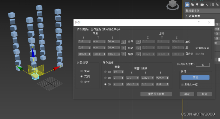Click the red X axis gizmo arrow
The height and width of the screenshot is (119, 220).
tap(57, 68)
